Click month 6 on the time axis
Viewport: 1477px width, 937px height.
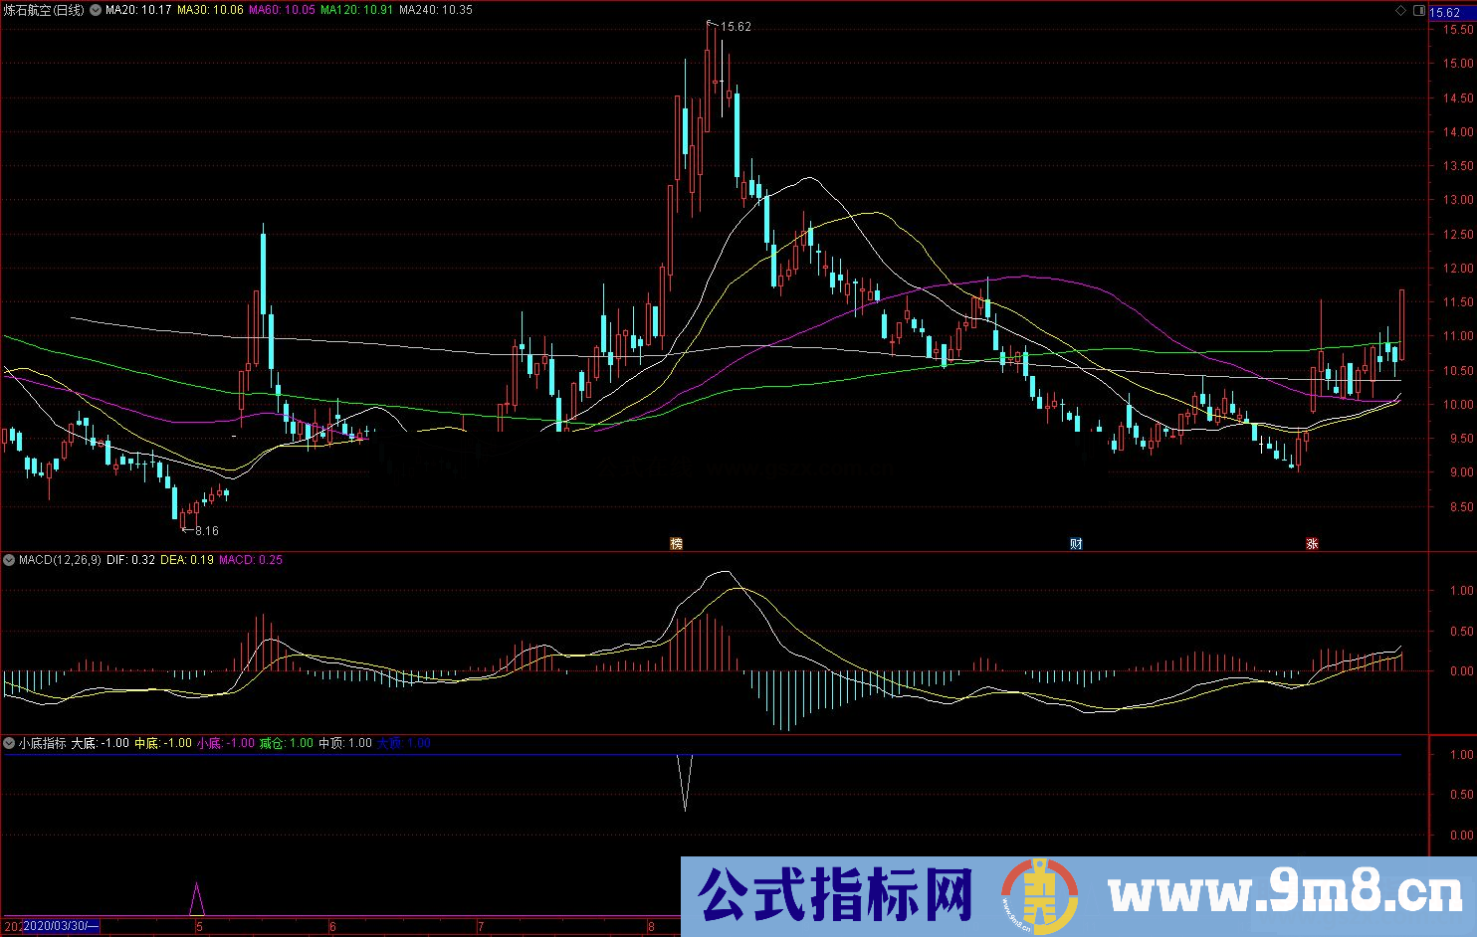[332, 927]
